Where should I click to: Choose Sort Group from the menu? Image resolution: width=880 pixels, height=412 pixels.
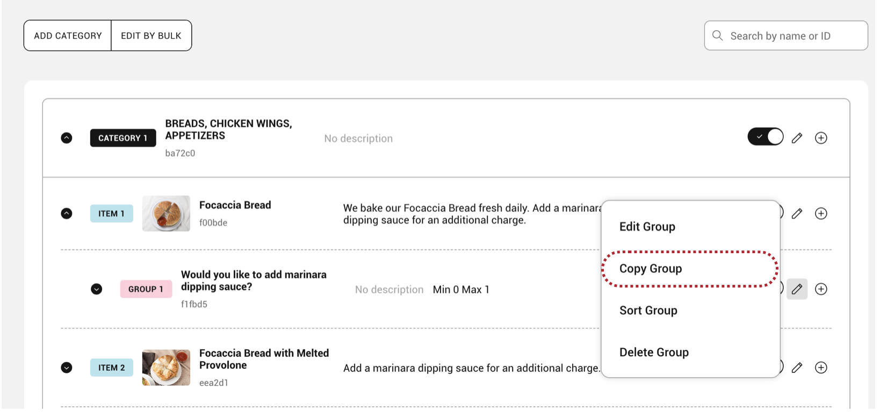coord(648,311)
